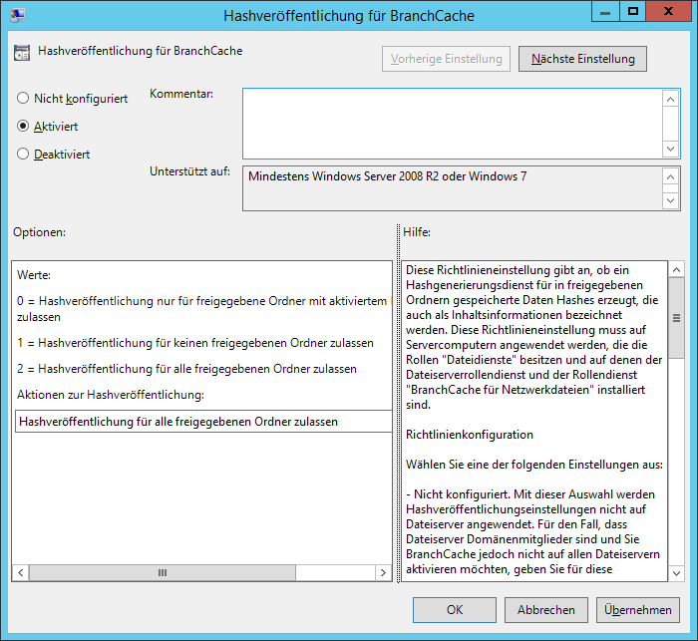Click the 'Richtlinienkonfiguration' heading in the help text
The image size is (698, 641).
[470, 435]
